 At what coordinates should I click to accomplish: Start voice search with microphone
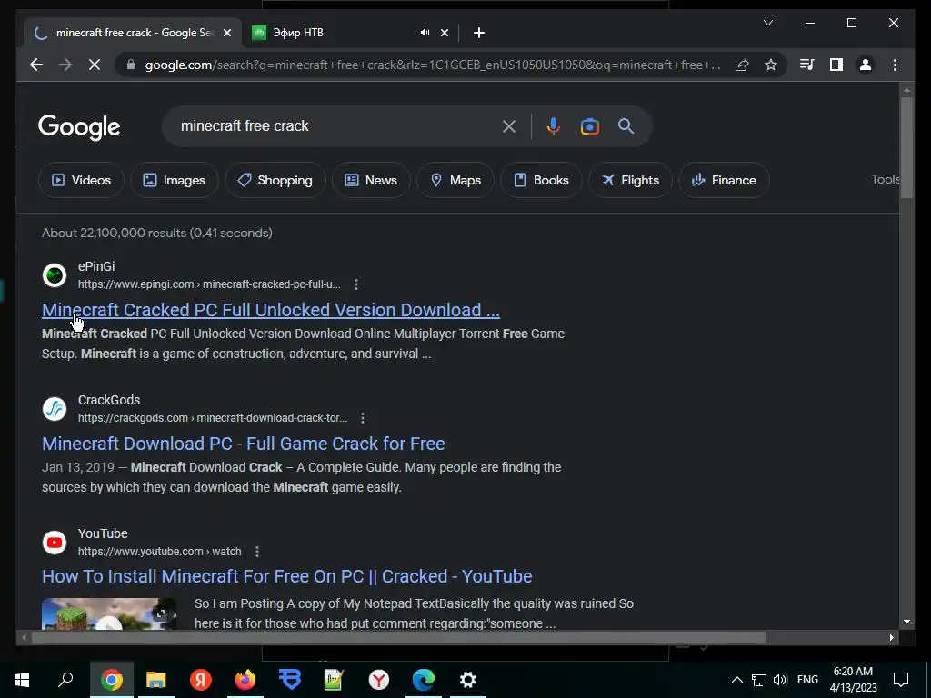tap(554, 126)
